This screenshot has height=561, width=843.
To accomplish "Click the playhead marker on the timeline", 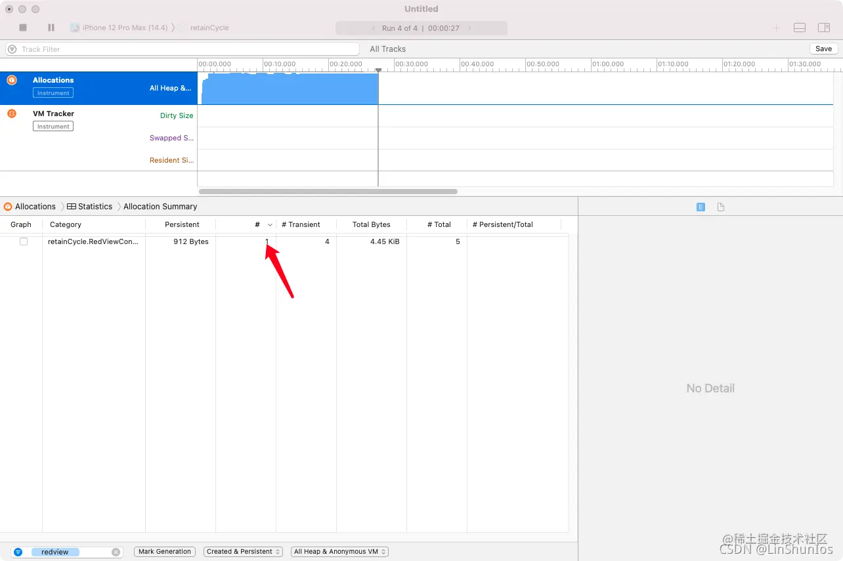I will click(378, 70).
